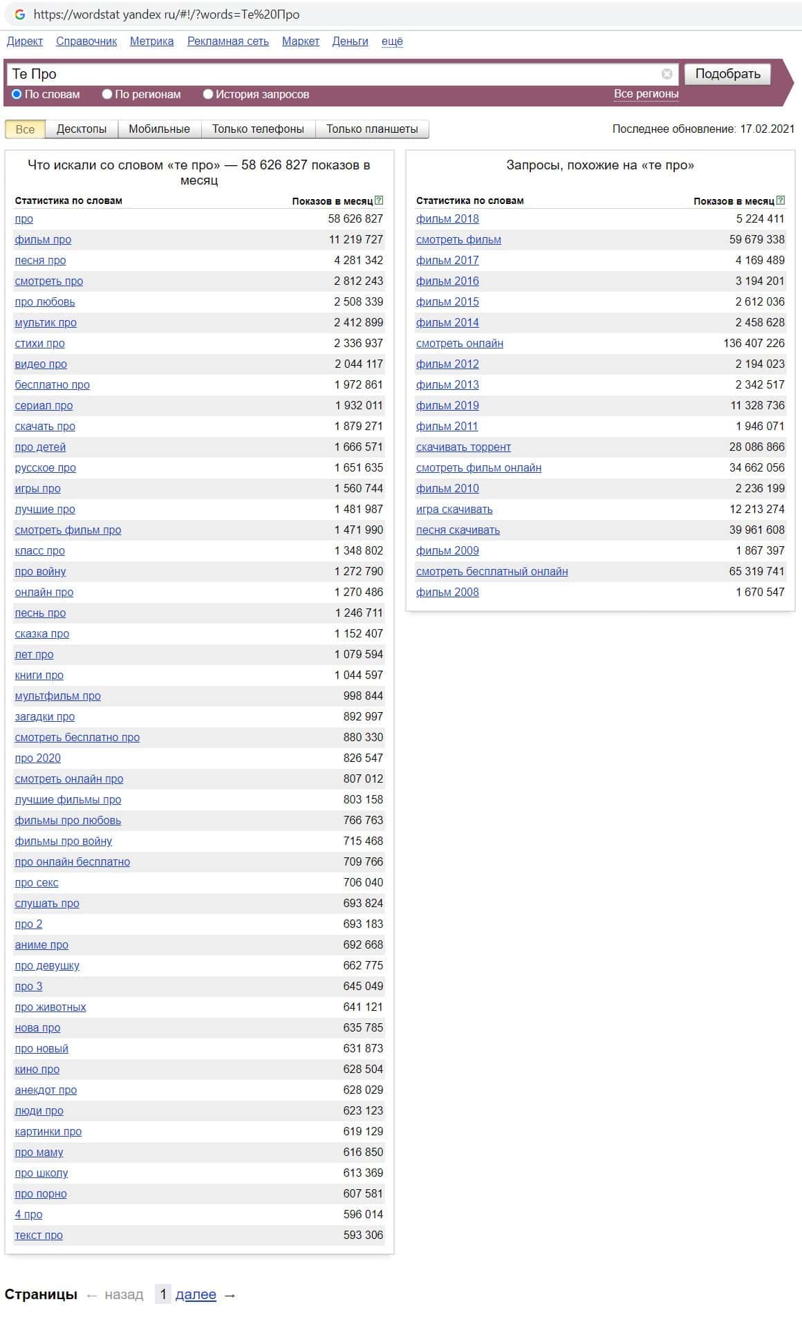
Task: Click the left arrow before 'назад'
Action: (x=92, y=1294)
